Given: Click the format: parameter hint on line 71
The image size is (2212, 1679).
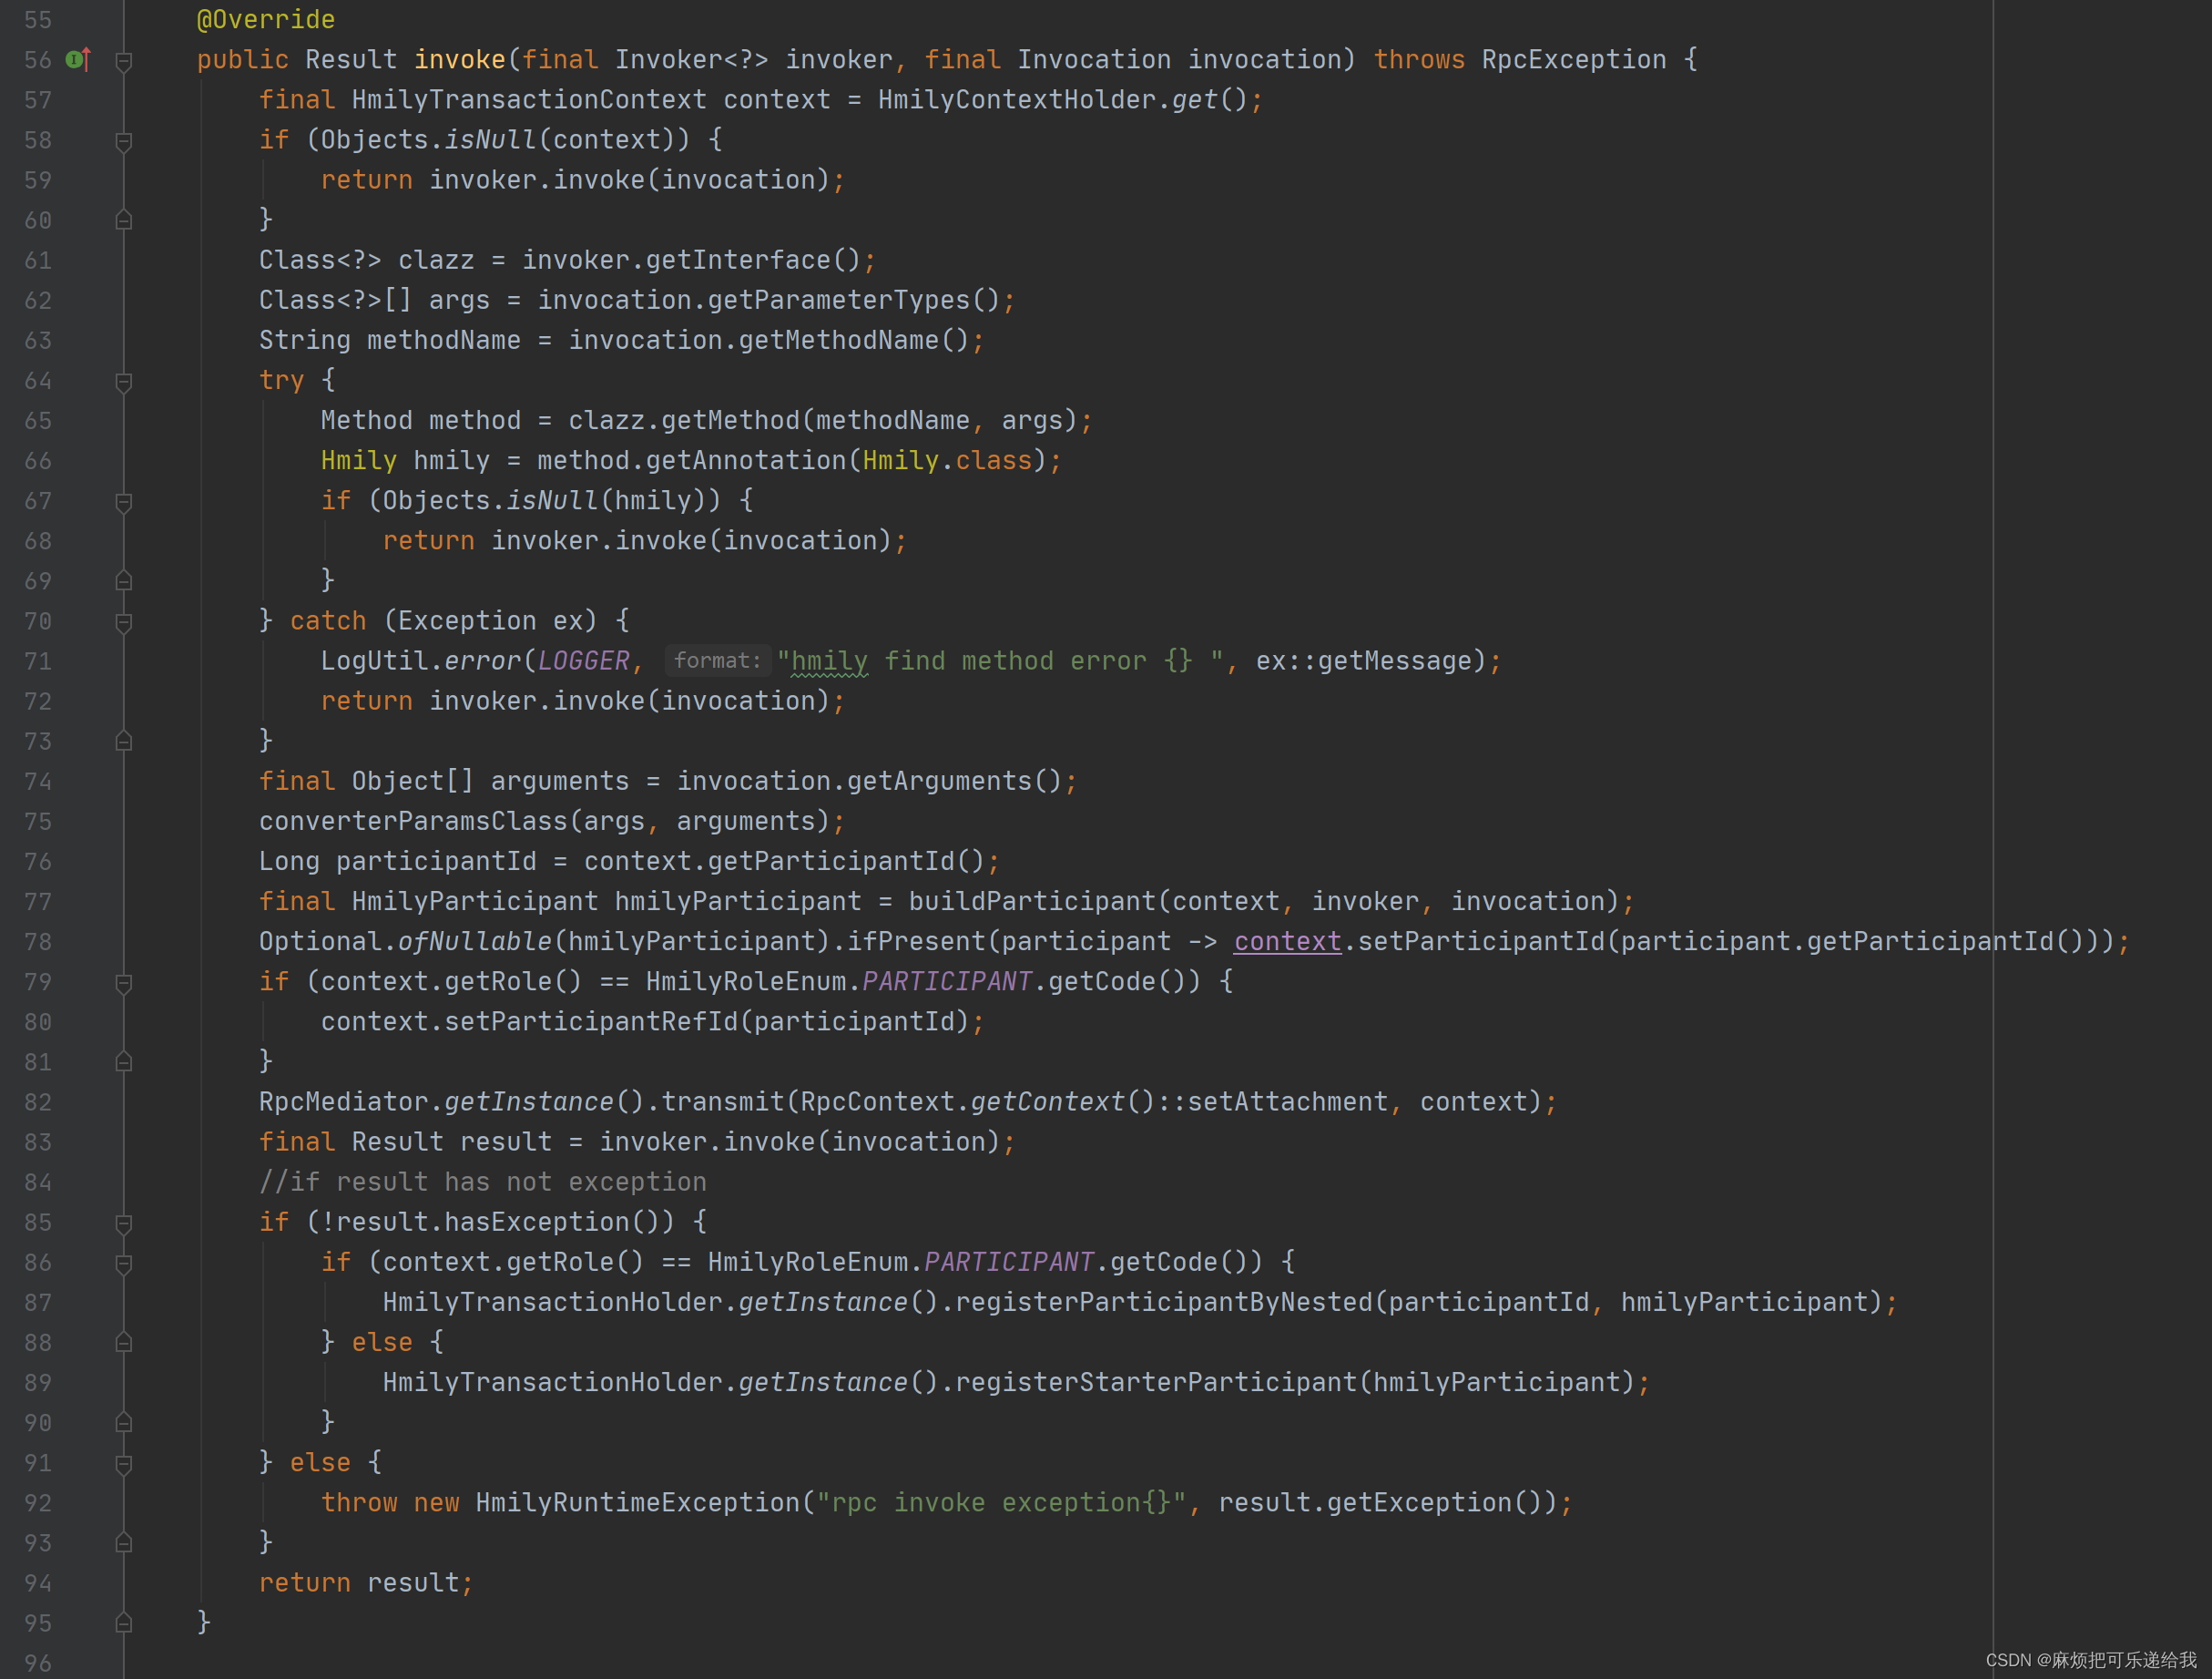Looking at the screenshot, I should coord(717,660).
